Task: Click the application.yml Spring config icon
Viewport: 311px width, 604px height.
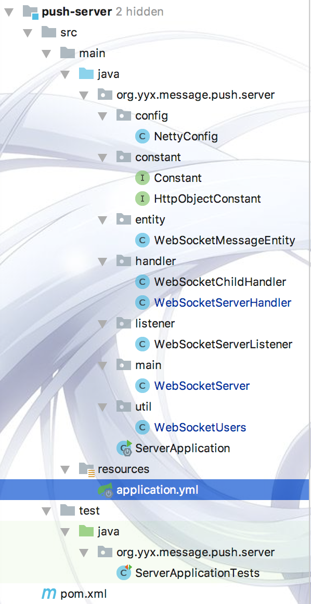Action: 105,490
